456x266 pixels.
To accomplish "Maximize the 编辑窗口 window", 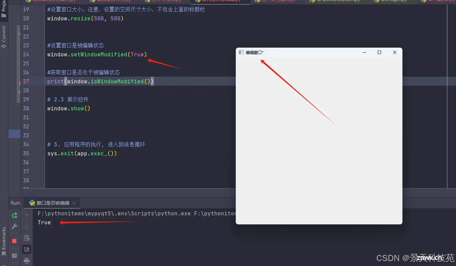I will click(x=379, y=52).
